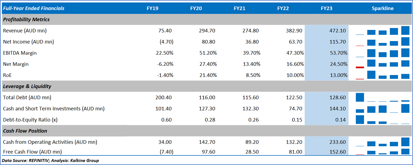Image resolution: width=413 pixels, height=165 pixels.
Task: Click the Cash Flow Position section header
Action: click(x=25, y=131)
